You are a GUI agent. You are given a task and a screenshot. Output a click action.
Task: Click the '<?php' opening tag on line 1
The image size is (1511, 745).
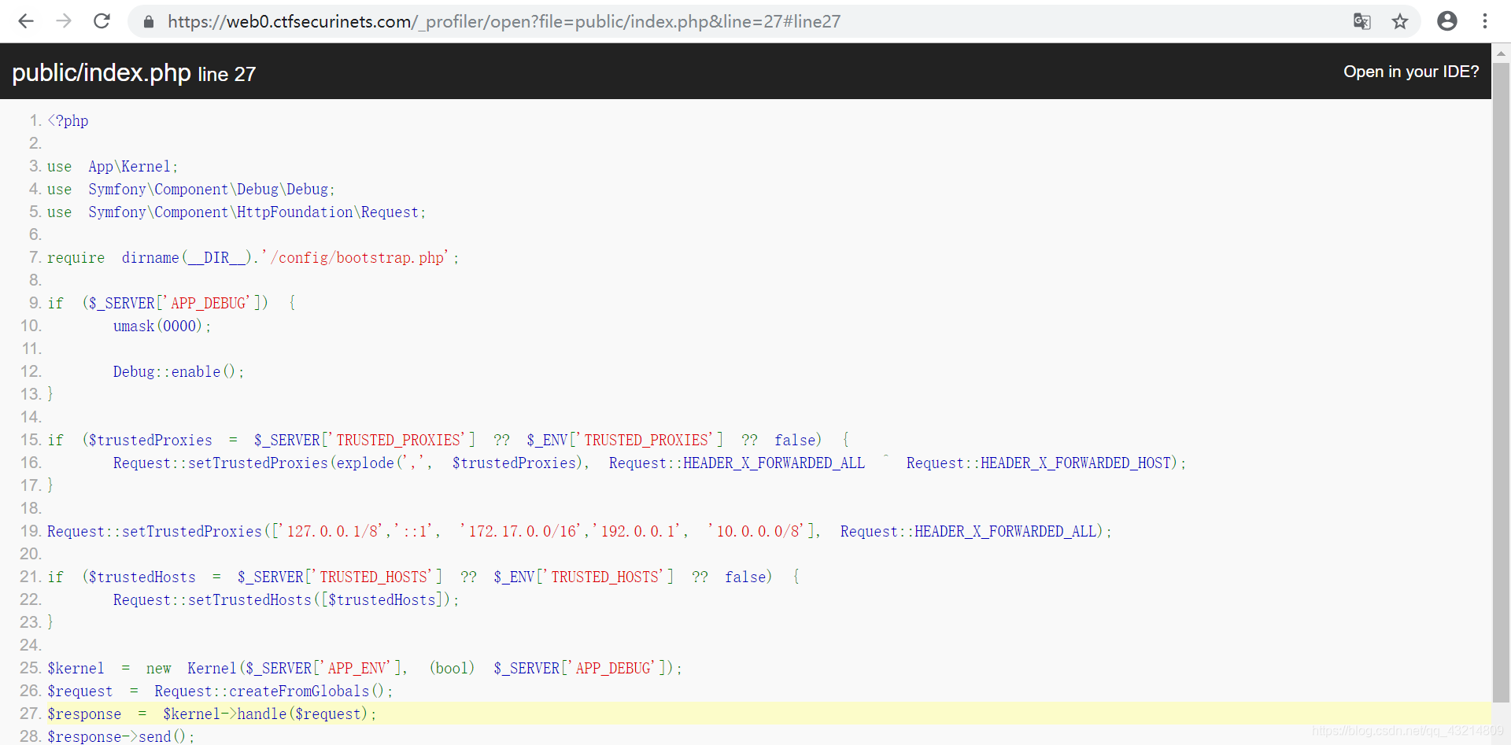pos(68,121)
